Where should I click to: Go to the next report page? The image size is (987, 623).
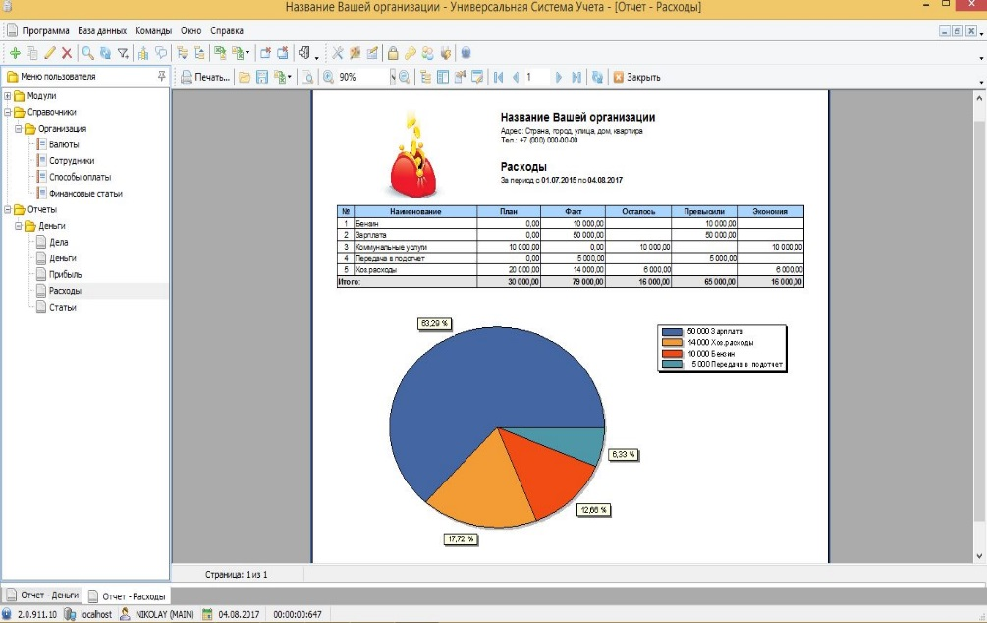[559, 77]
